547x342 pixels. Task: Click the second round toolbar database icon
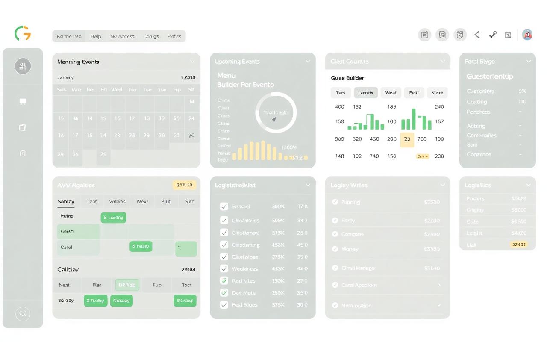tap(442, 35)
